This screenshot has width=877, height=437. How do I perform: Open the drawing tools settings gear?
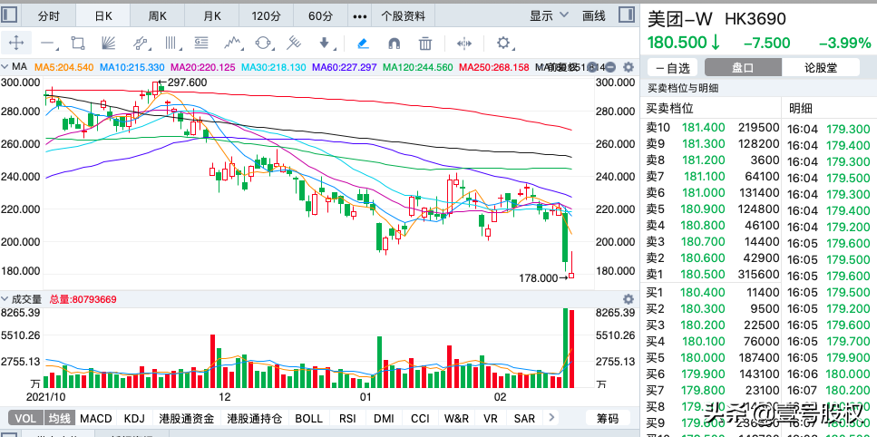pyautogui.click(x=503, y=43)
